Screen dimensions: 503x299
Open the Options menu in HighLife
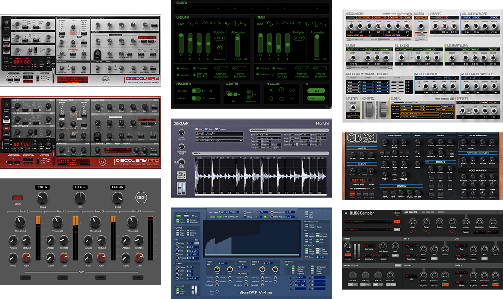[x=222, y=129]
